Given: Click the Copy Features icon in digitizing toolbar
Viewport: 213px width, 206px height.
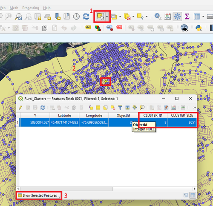Looking at the screenshot, I should pos(45,28).
